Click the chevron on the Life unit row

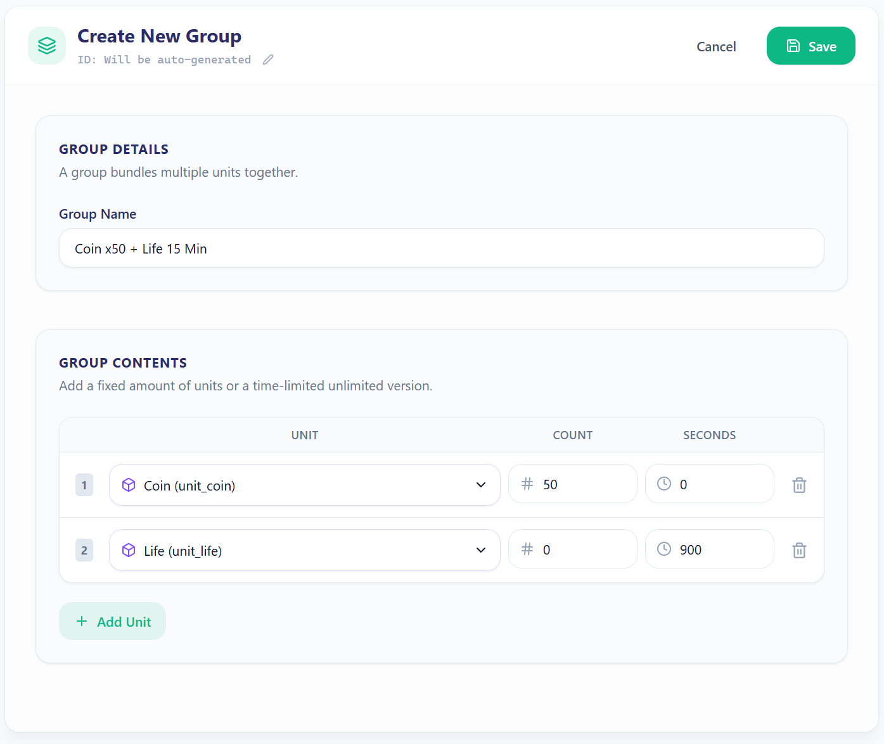click(481, 550)
